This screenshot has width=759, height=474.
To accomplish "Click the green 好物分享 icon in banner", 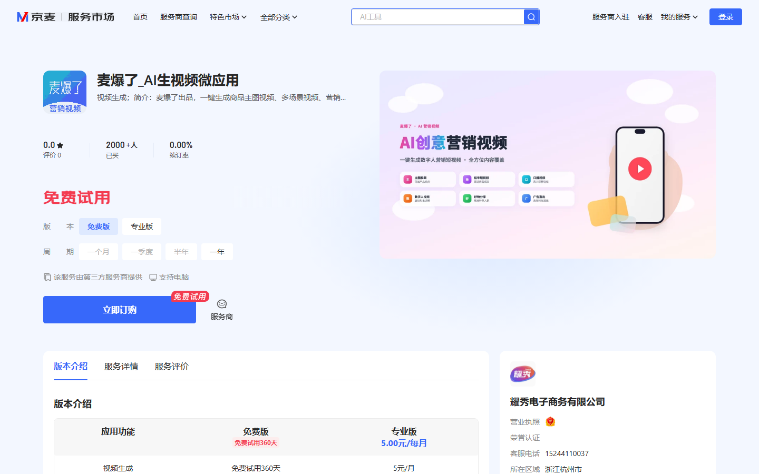I will point(467,199).
